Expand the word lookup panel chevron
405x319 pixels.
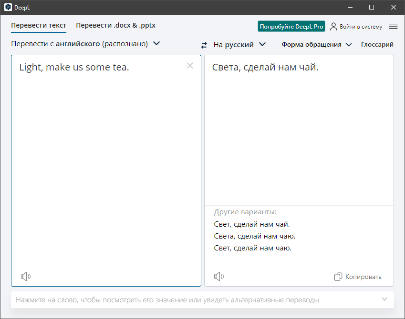[384, 299]
